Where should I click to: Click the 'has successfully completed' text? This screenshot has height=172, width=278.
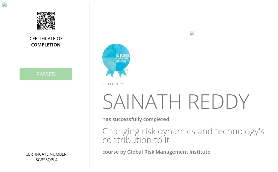click(136, 119)
